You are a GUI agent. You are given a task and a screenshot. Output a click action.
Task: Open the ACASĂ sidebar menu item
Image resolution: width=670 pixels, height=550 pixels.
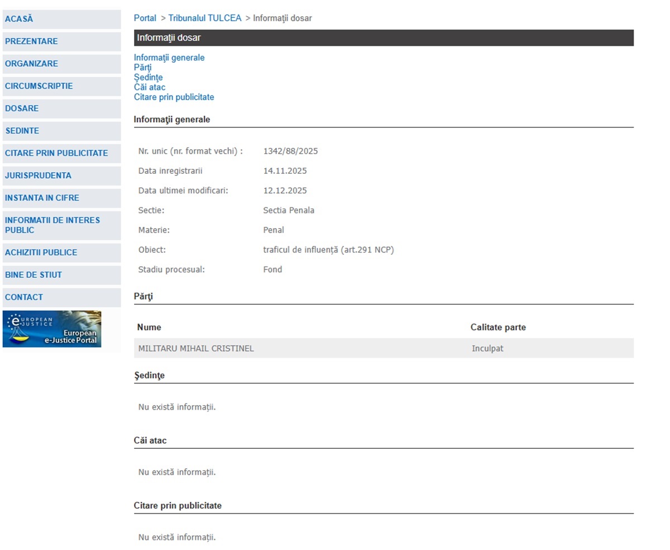[x=61, y=19]
